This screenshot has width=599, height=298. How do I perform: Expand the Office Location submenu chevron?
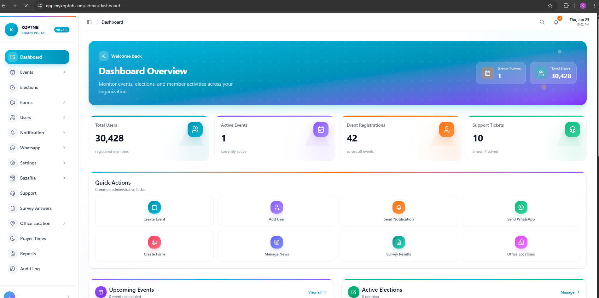point(64,223)
